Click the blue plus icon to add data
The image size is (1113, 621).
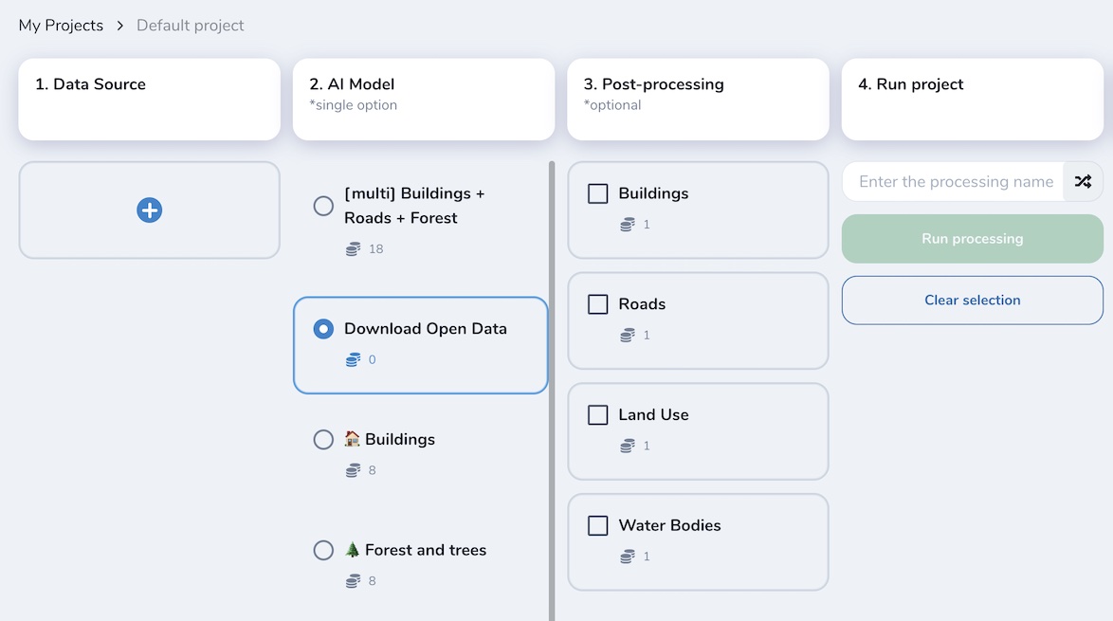(149, 210)
